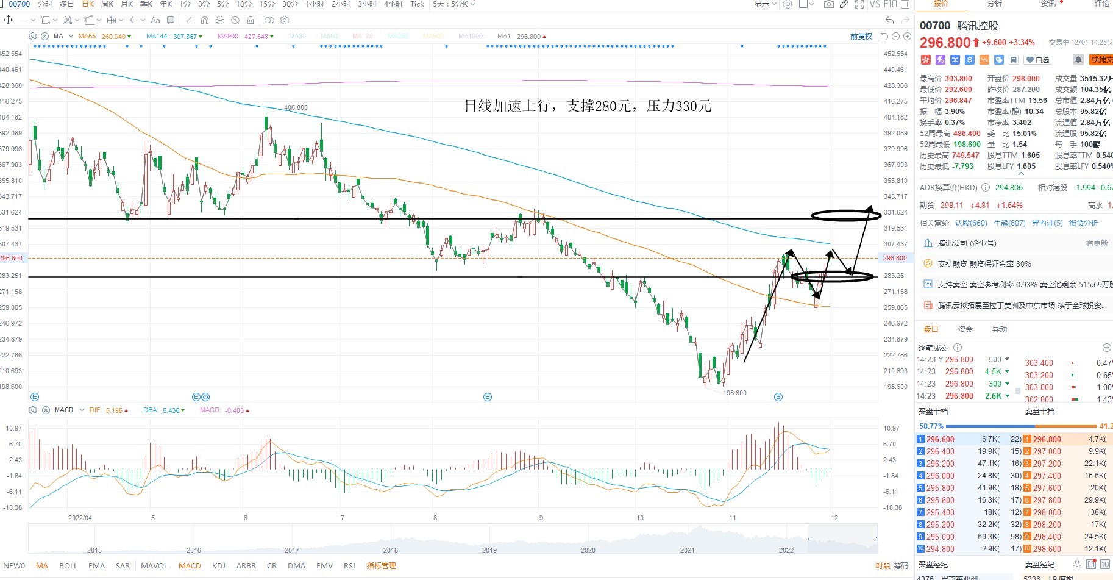
Task: Enter fullscreen chart mode
Action: pyautogui.click(x=859, y=4)
